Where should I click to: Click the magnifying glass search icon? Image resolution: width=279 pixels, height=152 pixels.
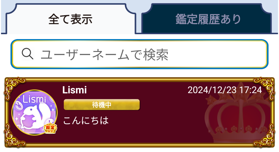(28, 54)
